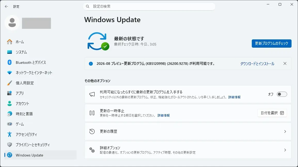Image resolution: width=298 pixels, height=167 pixels.
Task: Click the 設定の検索 search field
Action: pos(149,6)
